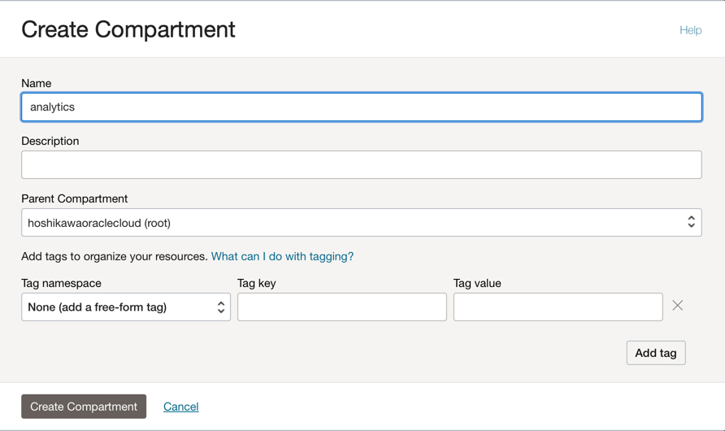Click the Tag namespace label

click(x=62, y=283)
